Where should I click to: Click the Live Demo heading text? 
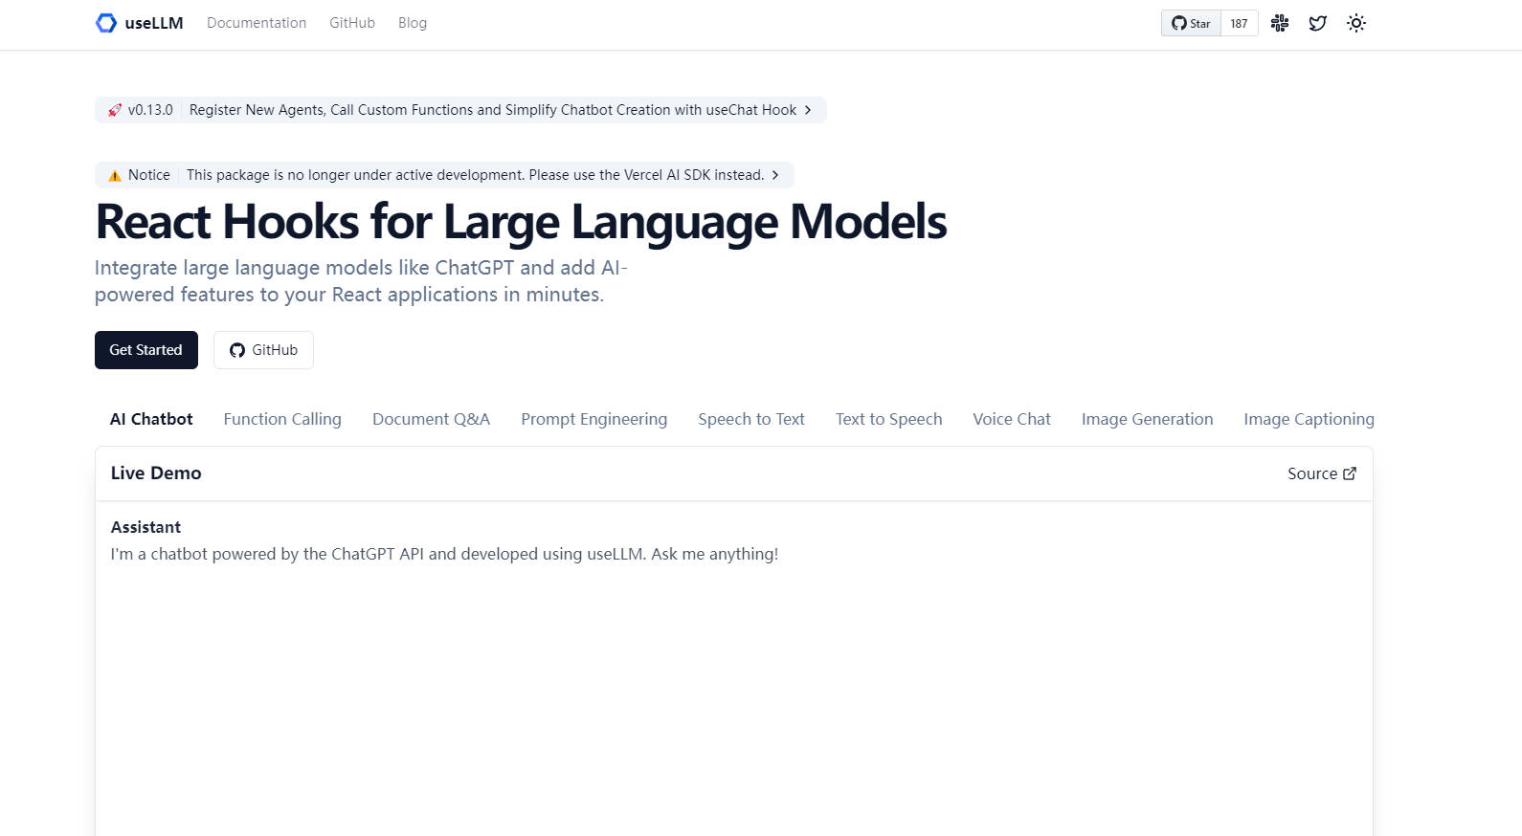[x=156, y=473]
